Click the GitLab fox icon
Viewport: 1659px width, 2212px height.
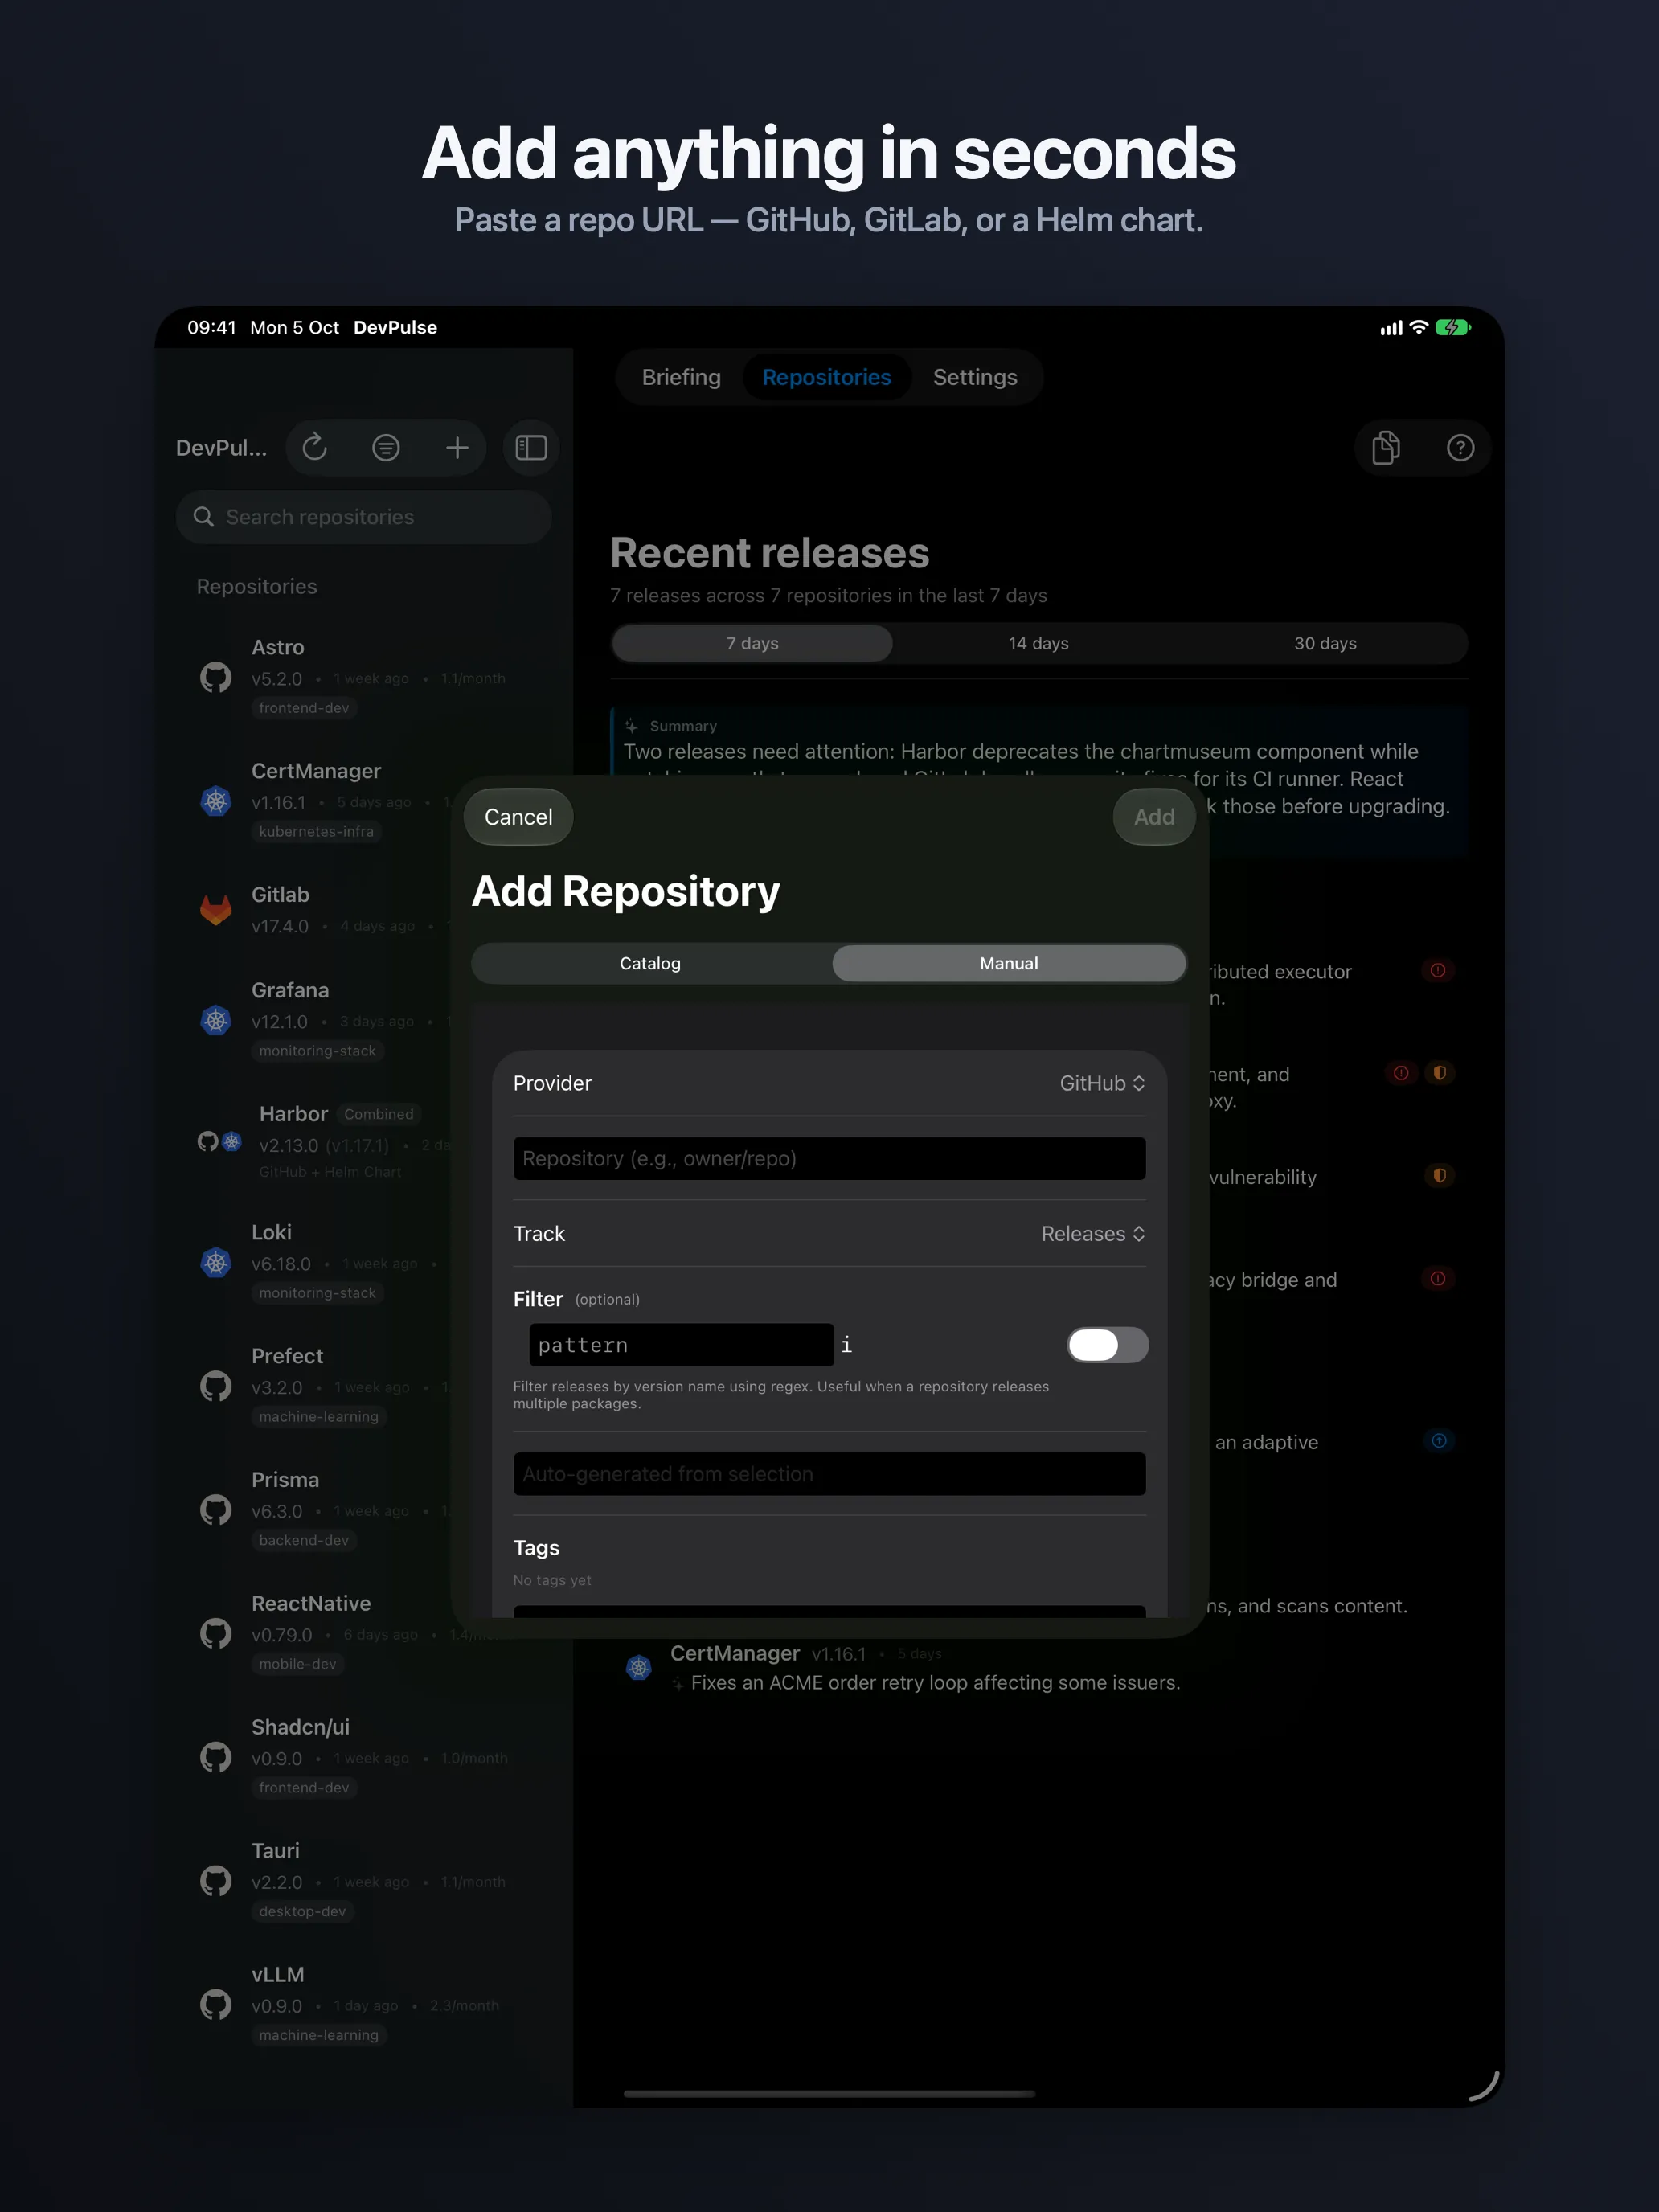(x=216, y=909)
